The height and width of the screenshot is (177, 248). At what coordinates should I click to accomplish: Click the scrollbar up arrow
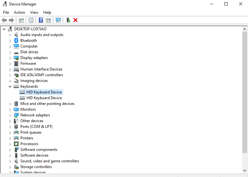244,29
